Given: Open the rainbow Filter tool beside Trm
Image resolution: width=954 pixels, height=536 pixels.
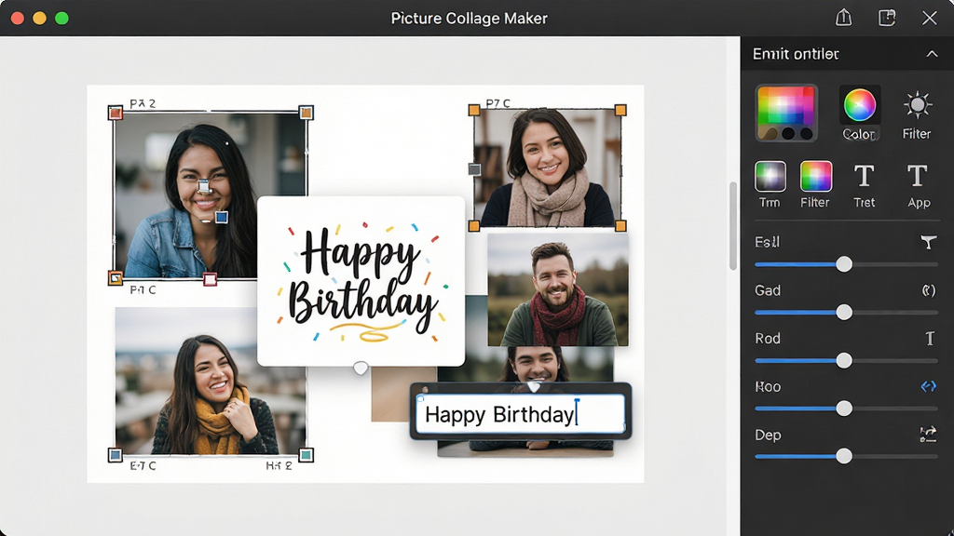Looking at the screenshot, I should coord(815,176).
